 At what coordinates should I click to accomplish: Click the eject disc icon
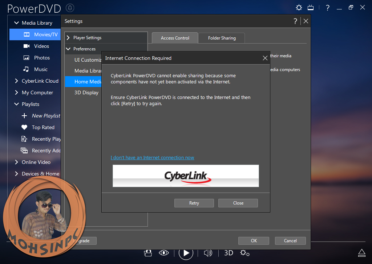[361, 253]
